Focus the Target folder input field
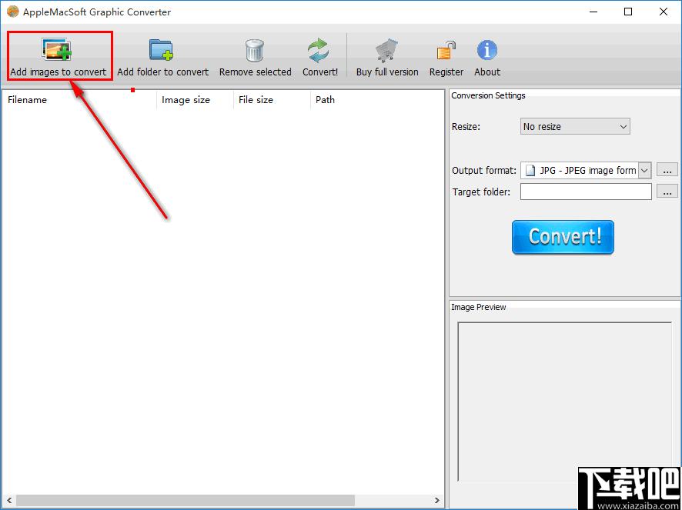The width and height of the screenshot is (682, 510). pyautogui.click(x=586, y=192)
